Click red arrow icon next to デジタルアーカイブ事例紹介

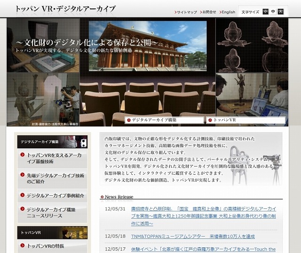click(x=23, y=195)
